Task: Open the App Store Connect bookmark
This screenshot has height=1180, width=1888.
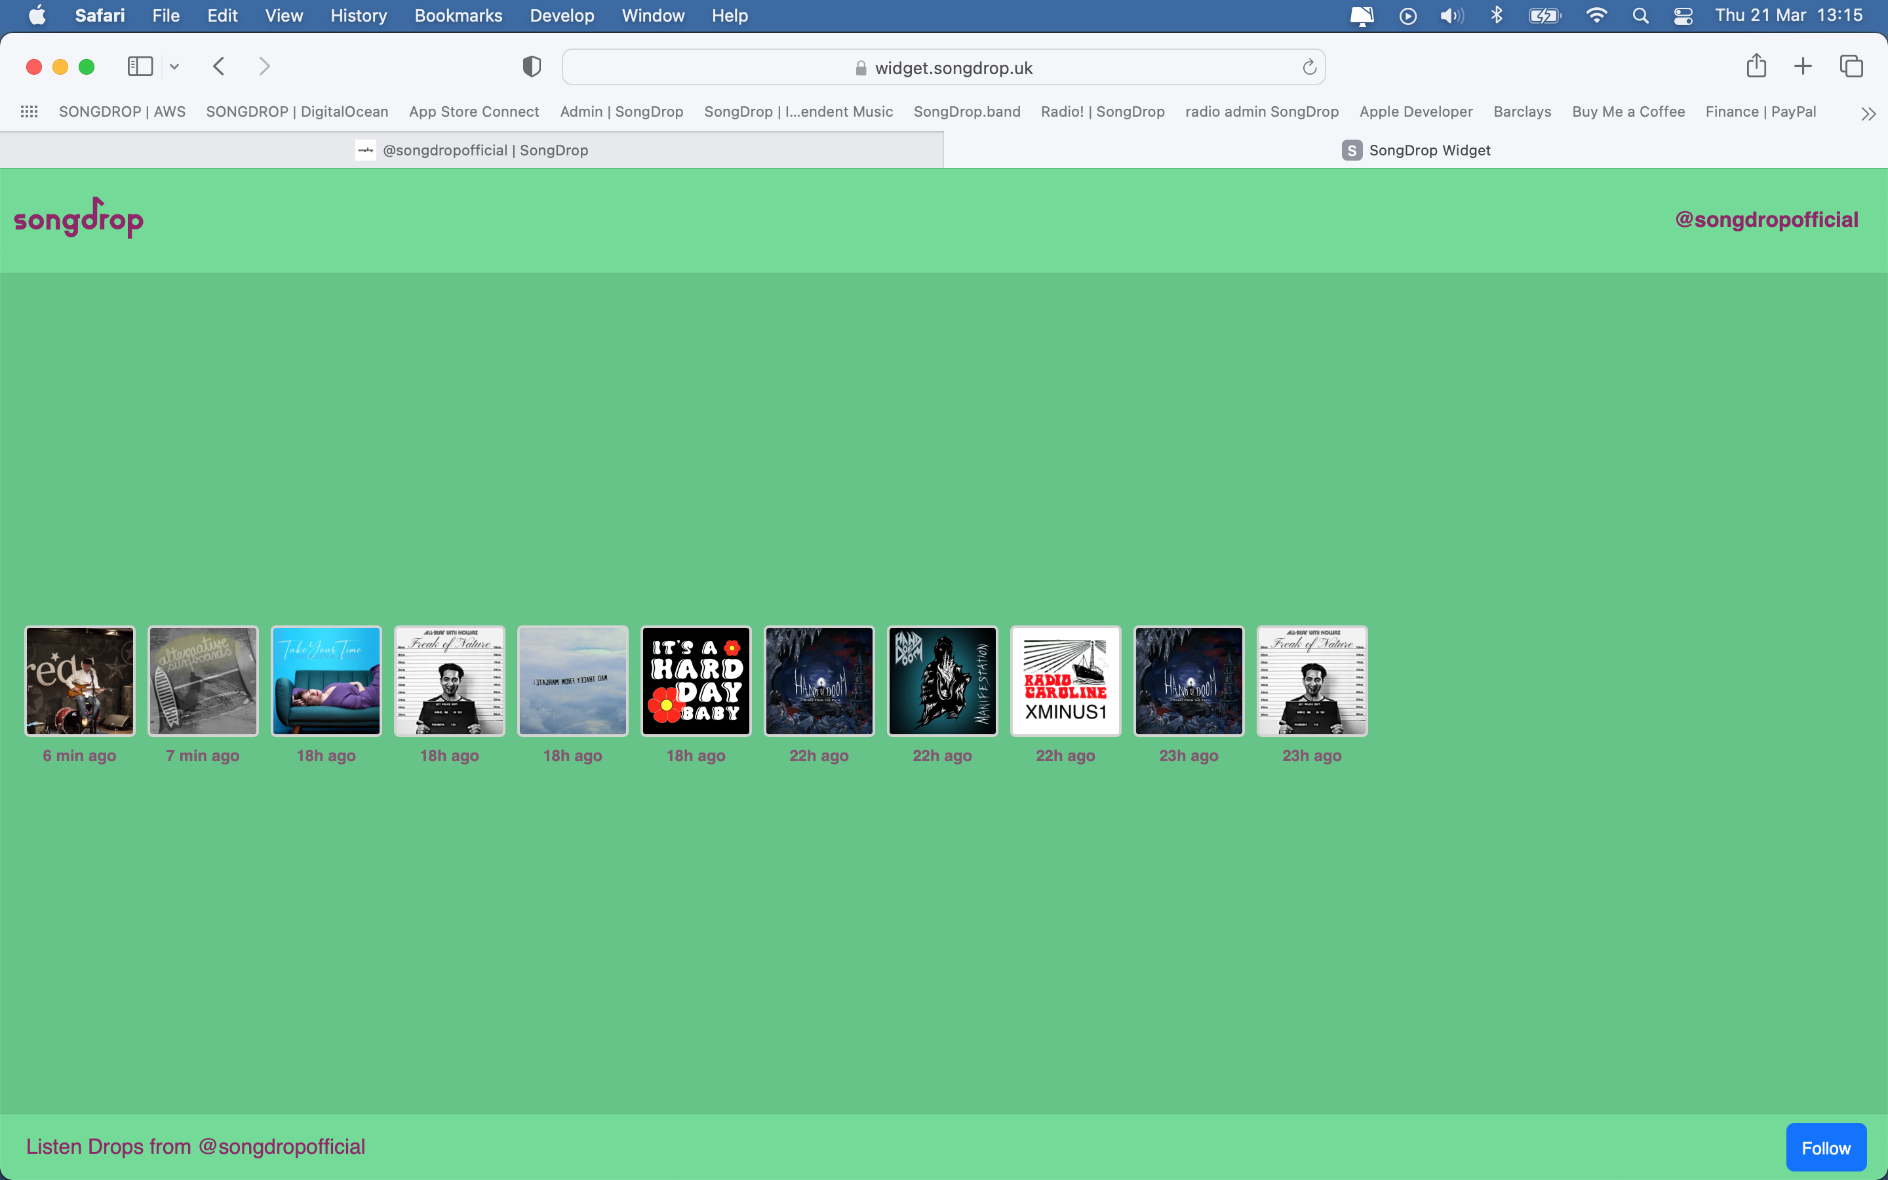Action: (475, 111)
